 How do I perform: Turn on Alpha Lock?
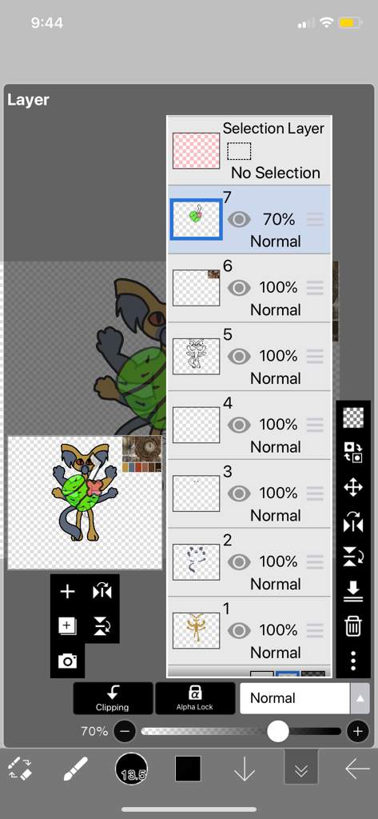(195, 698)
